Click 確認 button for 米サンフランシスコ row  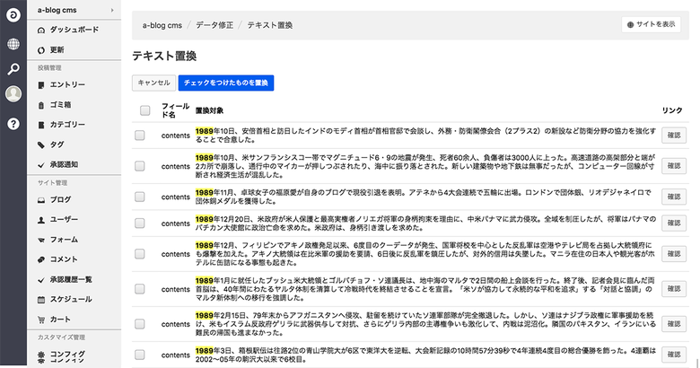(674, 166)
